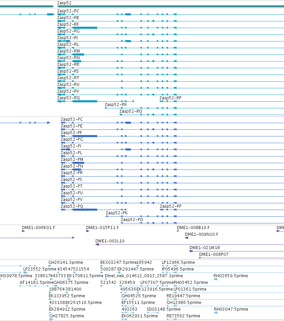Select the LP23552.5prime EST label
The height and width of the screenshot is (321, 284).
40,269
